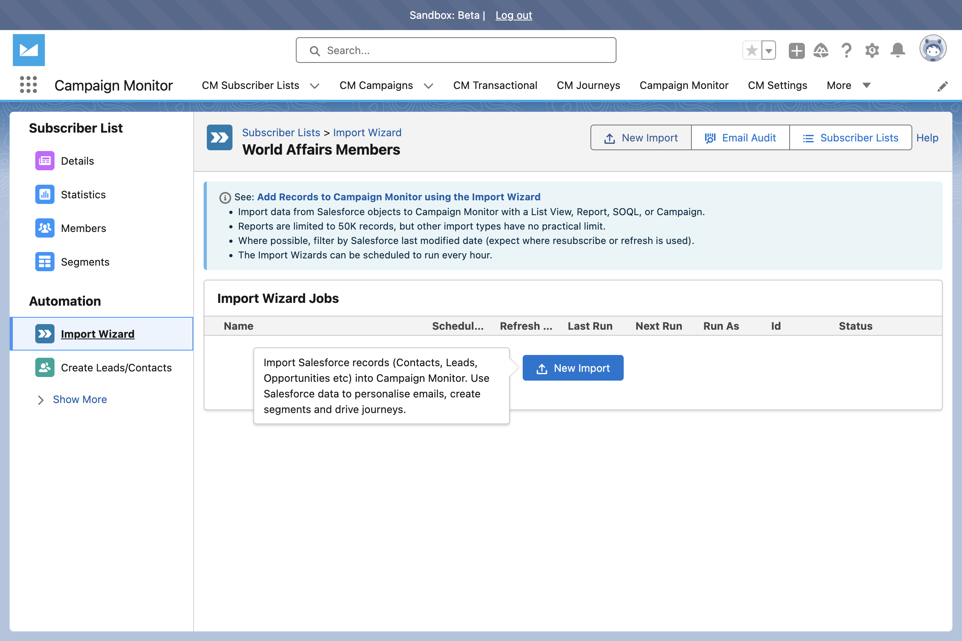Click the Members people icon

[44, 228]
